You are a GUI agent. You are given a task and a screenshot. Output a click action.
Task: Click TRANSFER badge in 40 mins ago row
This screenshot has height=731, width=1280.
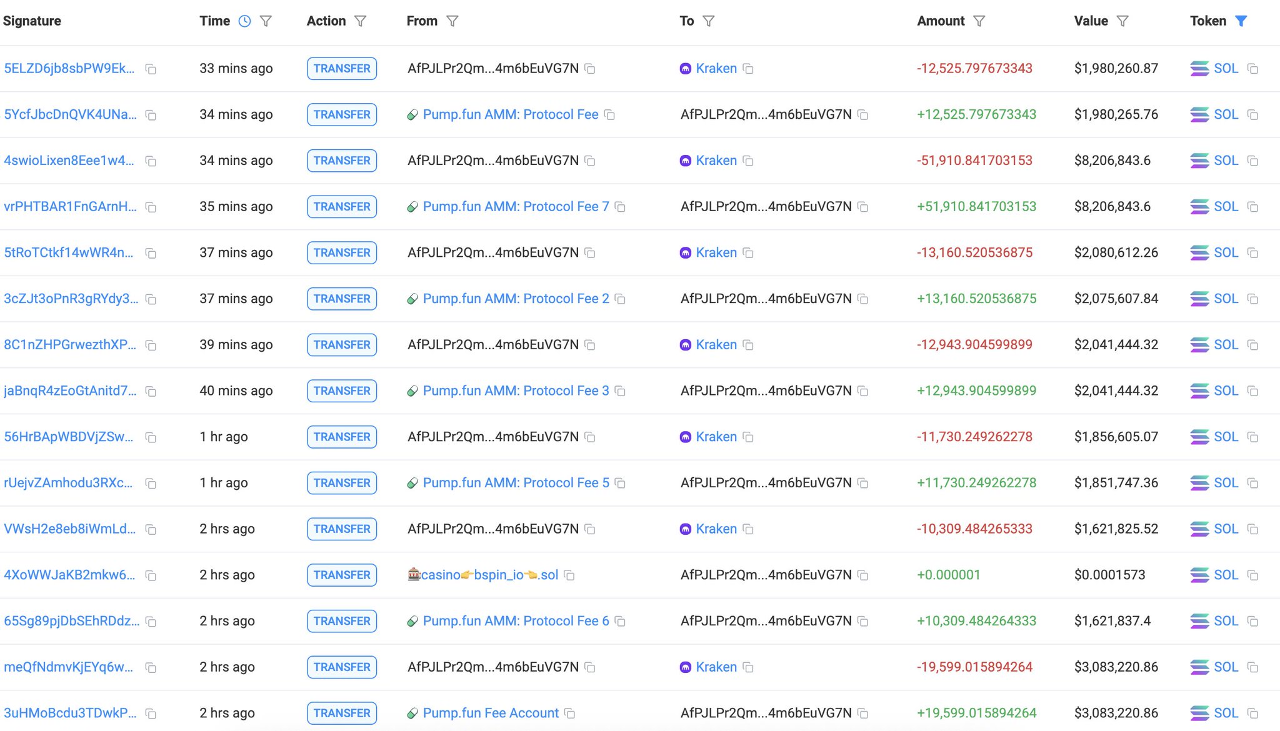(x=342, y=391)
